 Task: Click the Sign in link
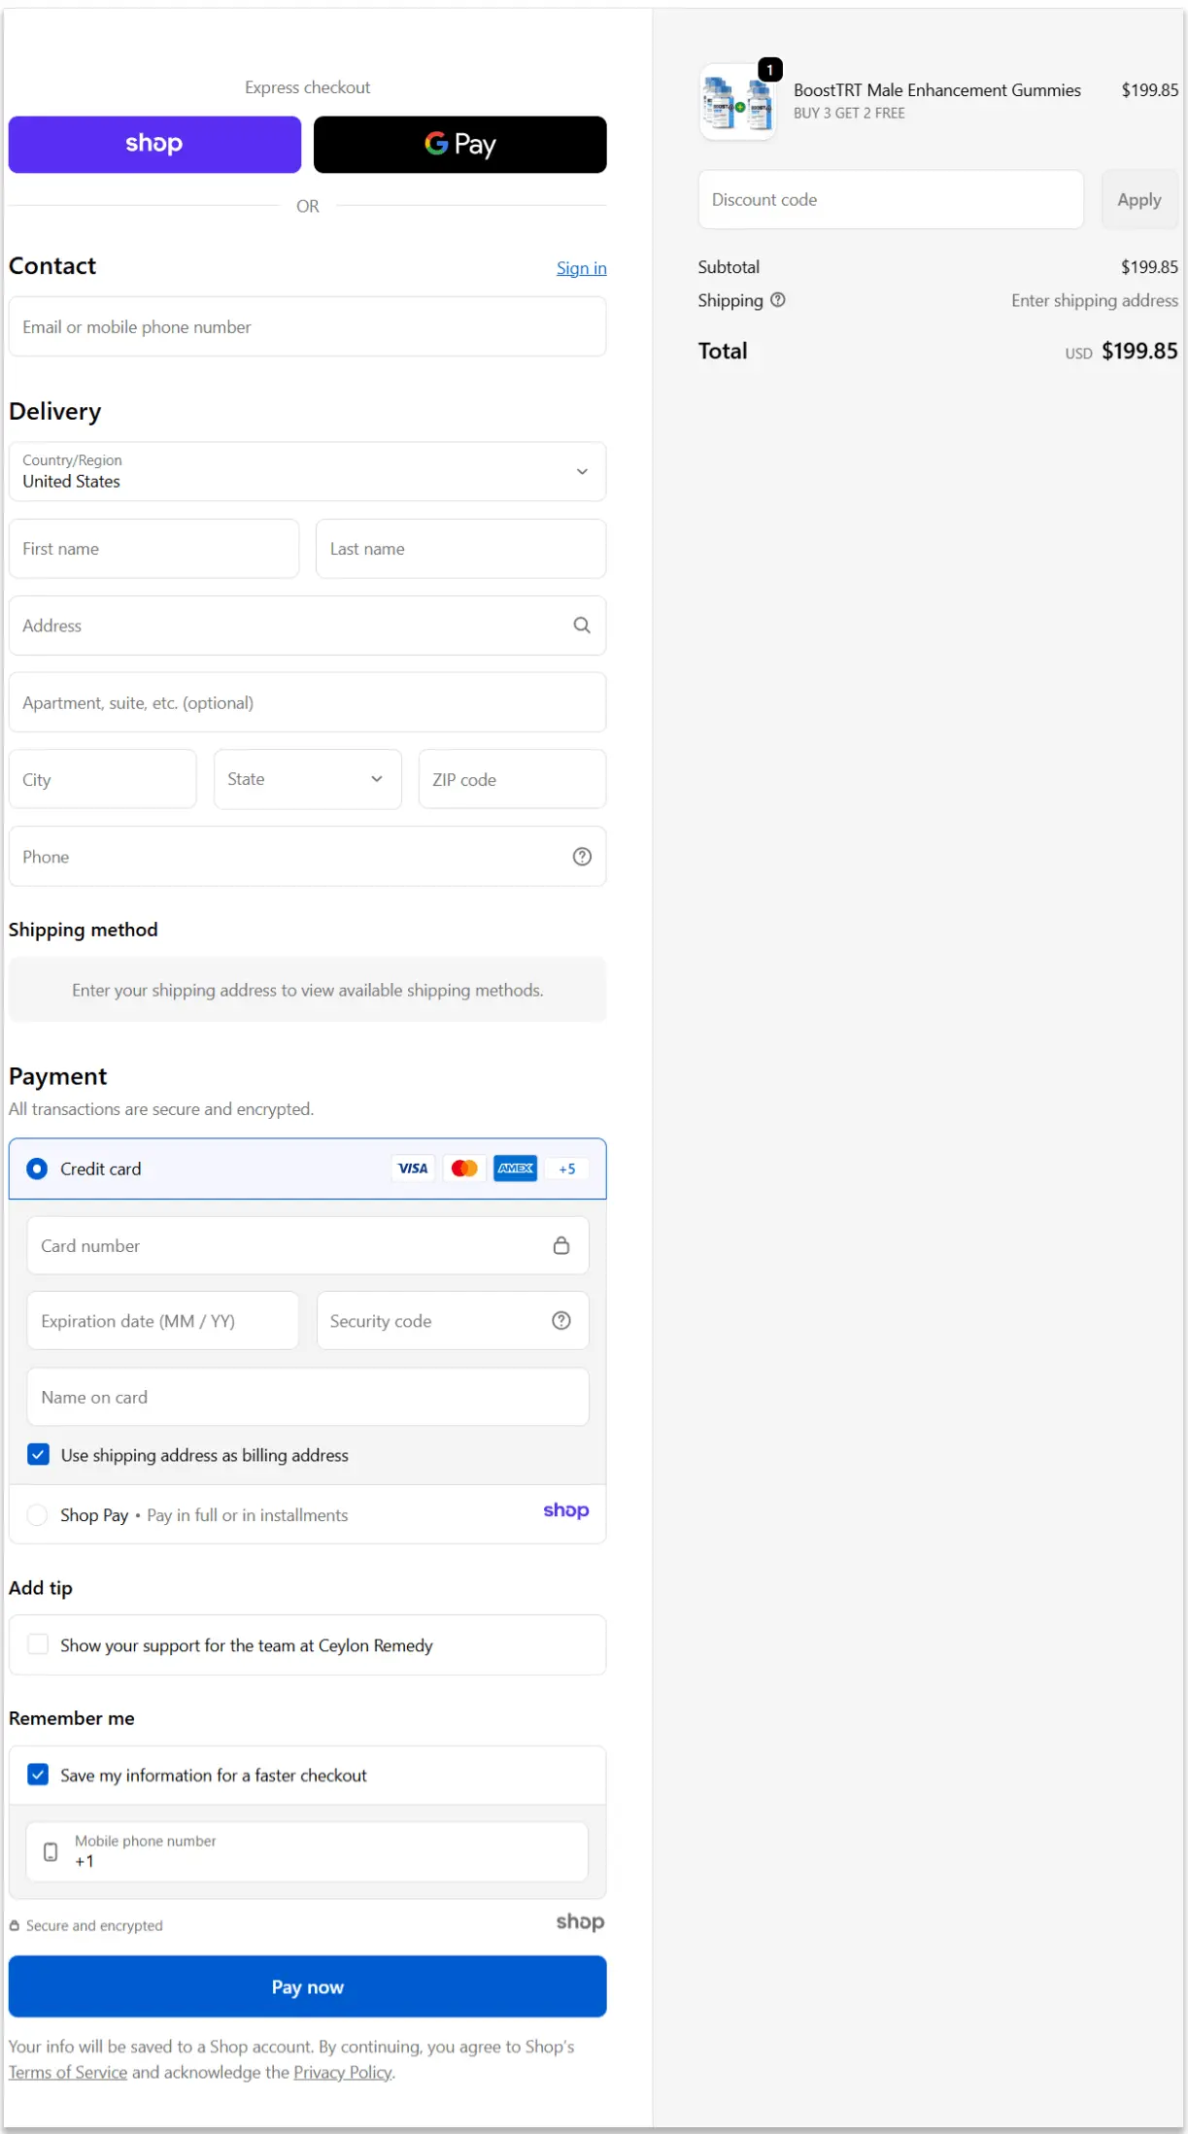click(x=581, y=268)
